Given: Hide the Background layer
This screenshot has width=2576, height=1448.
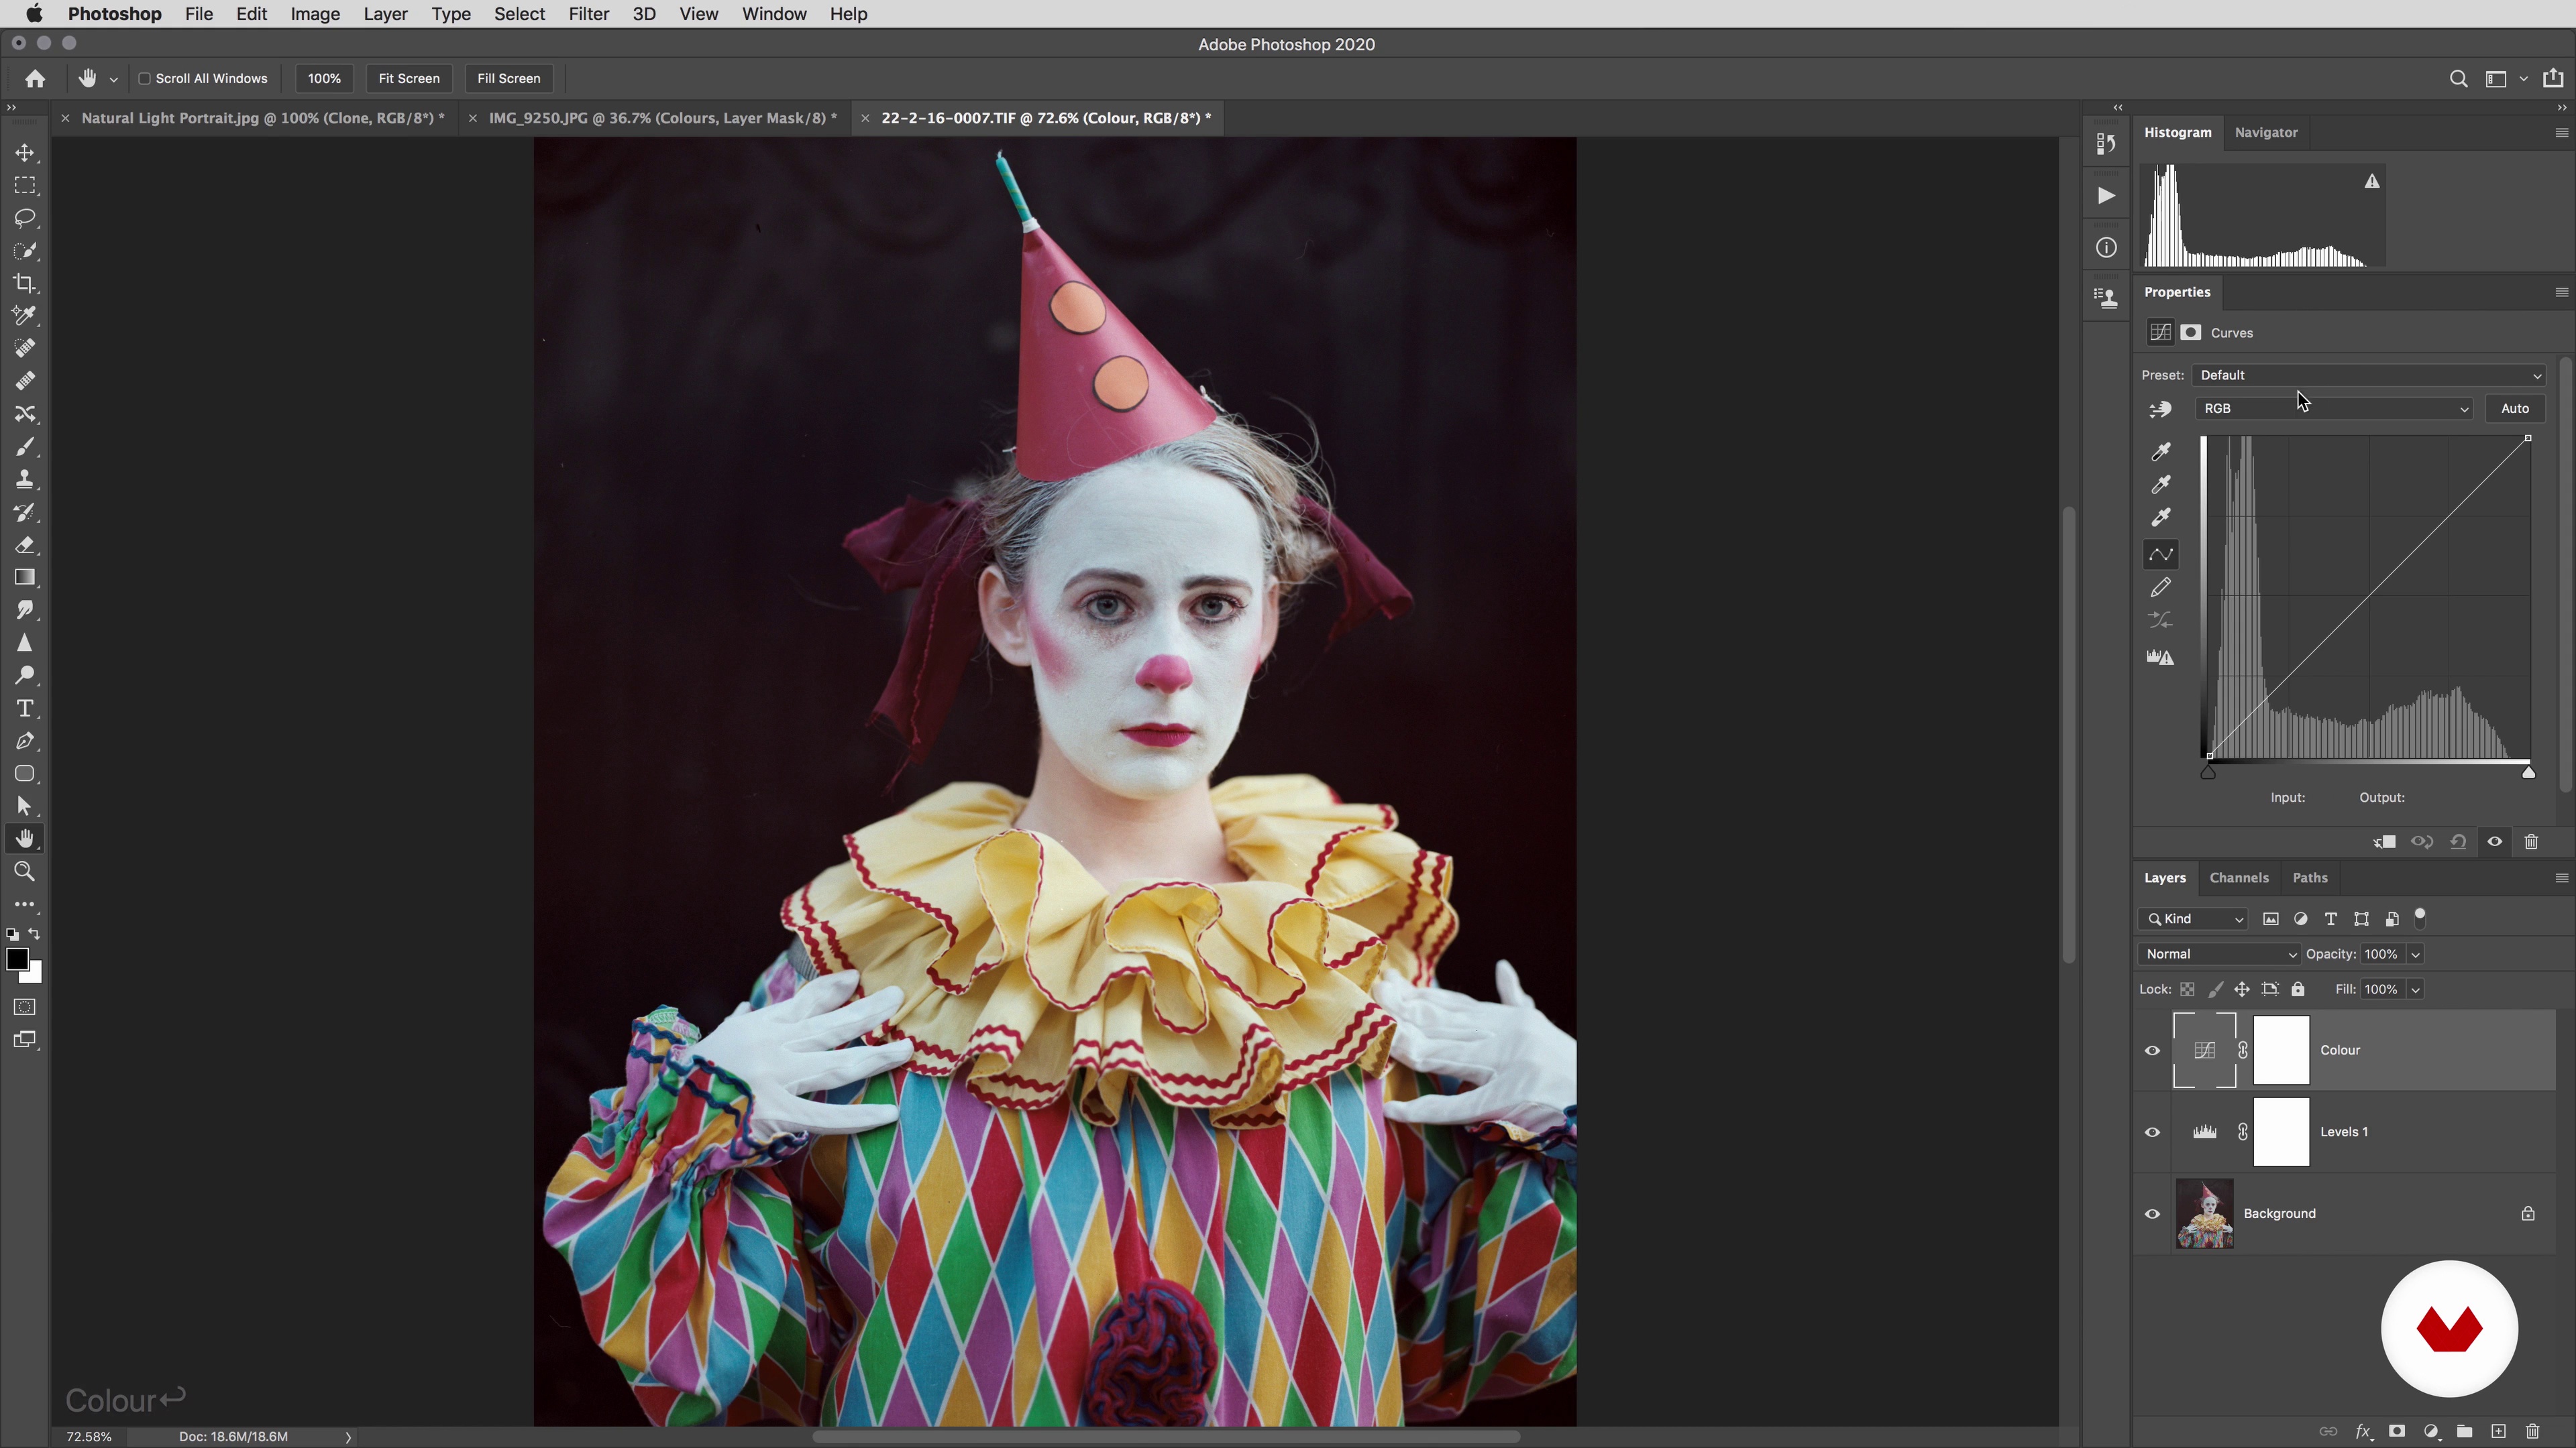Looking at the screenshot, I should coord(2152,1214).
